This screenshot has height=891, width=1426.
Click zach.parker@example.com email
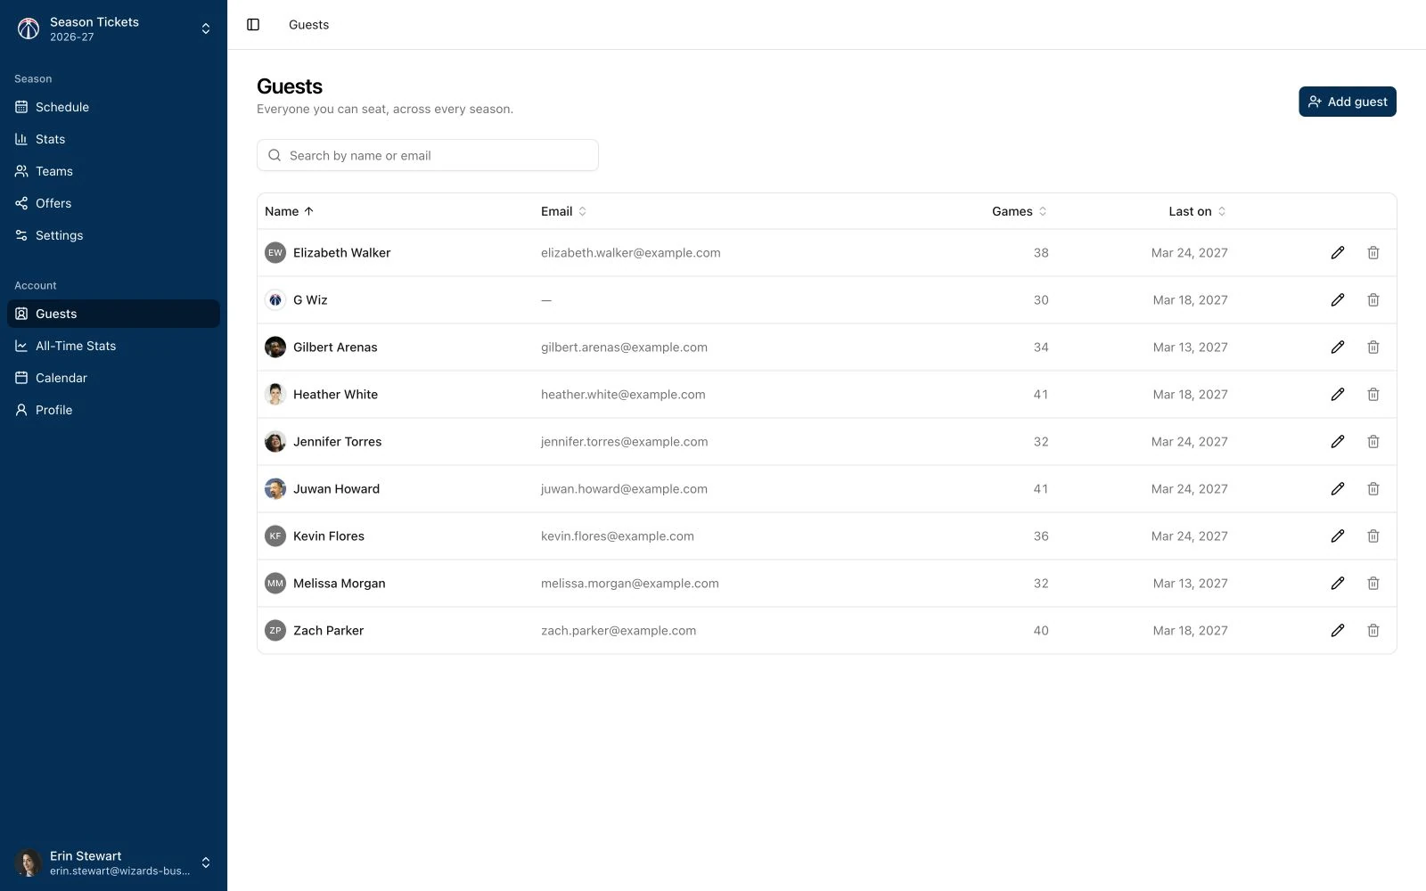[x=619, y=631]
